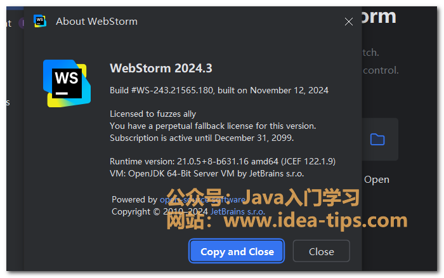444x278 pixels.
Task: Click the Open label under folder icon
Action: click(376, 180)
